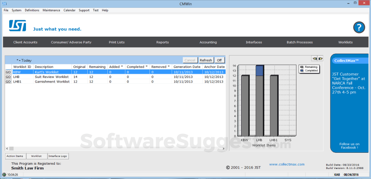Screen dimensions: 371x179
Task: Click the scroll left arrow of the table
Action: click(7, 149)
